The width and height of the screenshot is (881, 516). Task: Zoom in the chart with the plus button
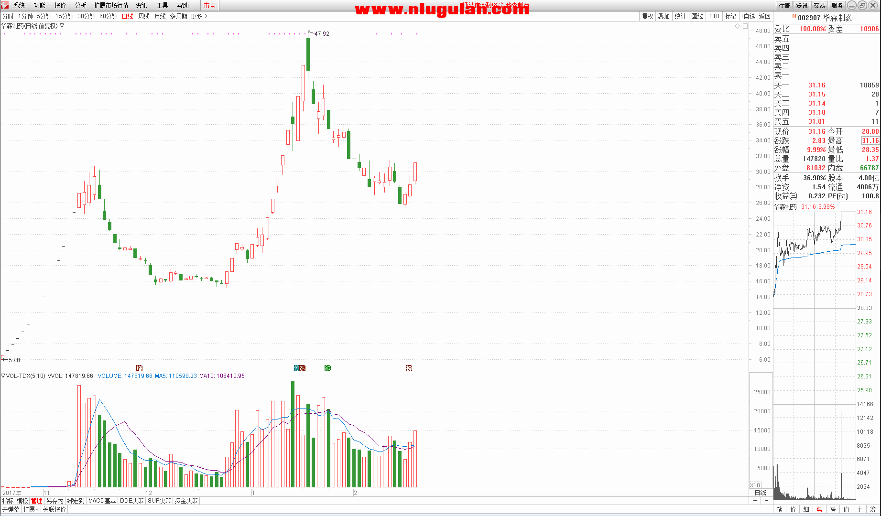click(755, 501)
